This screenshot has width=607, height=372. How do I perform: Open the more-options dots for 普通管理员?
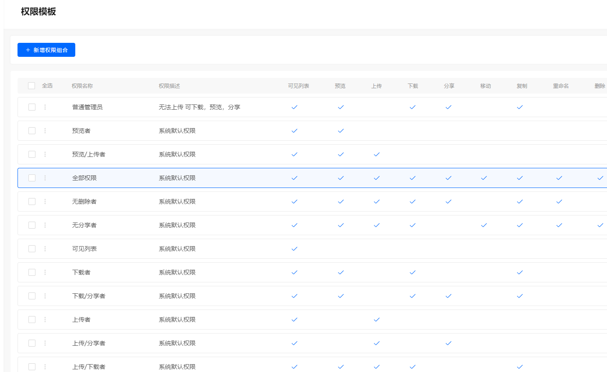[x=45, y=107]
